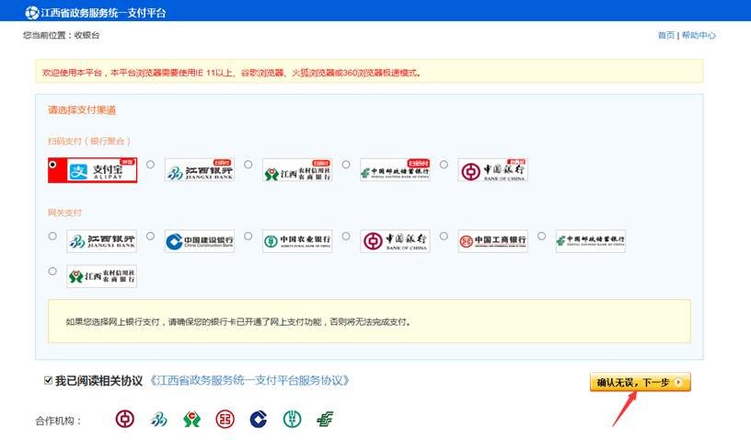This screenshot has height=440, width=751.
Task: Select Postal Savings Bank scan-pay radio button
Action: pos(346,164)
